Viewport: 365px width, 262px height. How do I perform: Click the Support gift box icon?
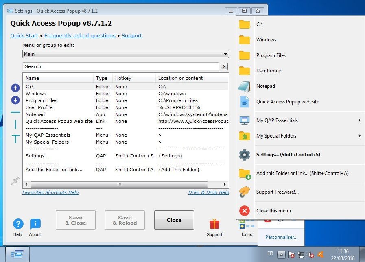pyautogui.click(x=214, y=224)
